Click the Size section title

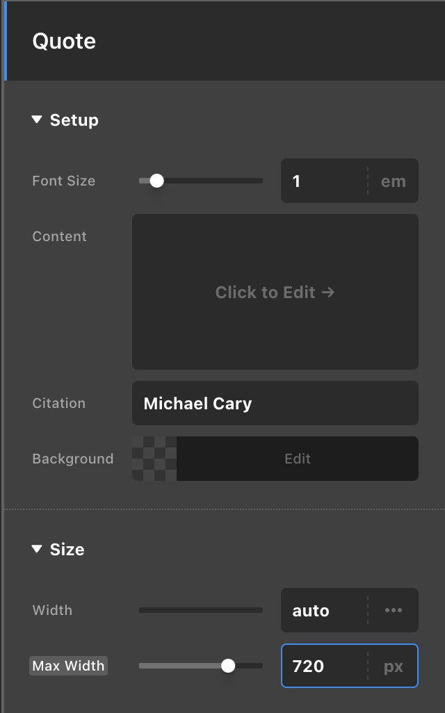point(67,549)
